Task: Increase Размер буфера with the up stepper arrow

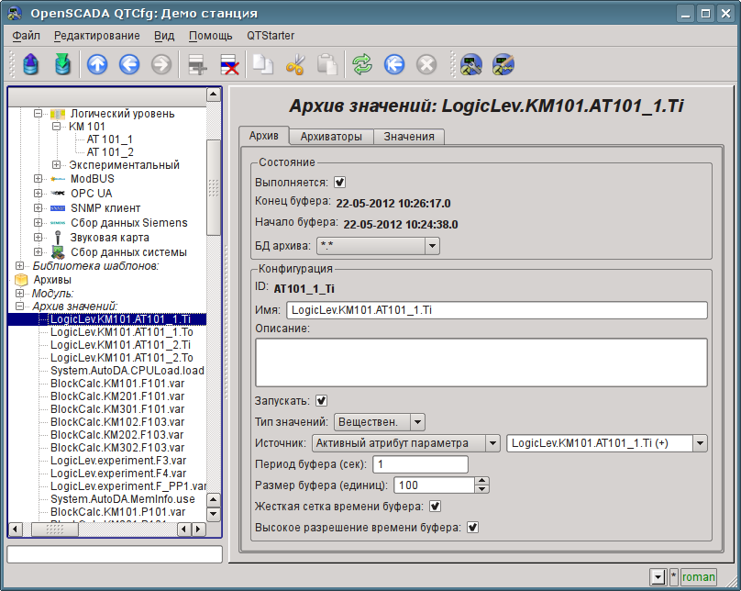Action: point(482,480)
